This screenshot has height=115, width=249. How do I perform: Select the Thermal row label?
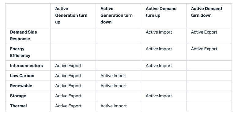click(18, 106)
